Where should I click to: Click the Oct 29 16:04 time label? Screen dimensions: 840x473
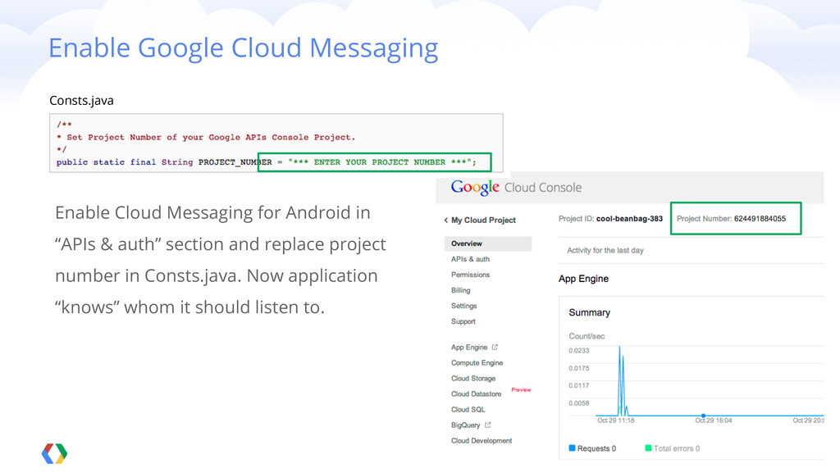coord(713,421)
